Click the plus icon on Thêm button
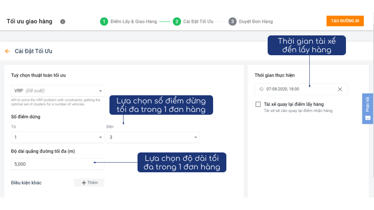This screenshot has height=210, width=374. point(83,183)
